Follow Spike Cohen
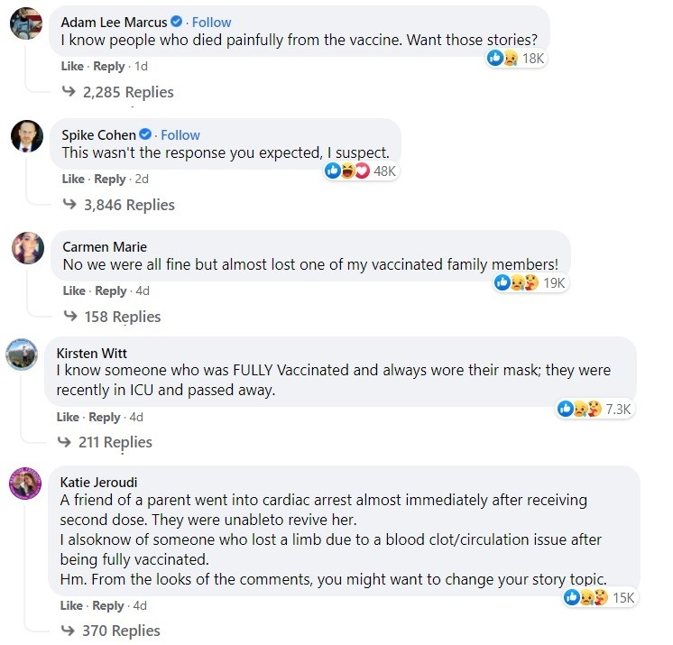 pyautogui.click(x=180, y=134)
